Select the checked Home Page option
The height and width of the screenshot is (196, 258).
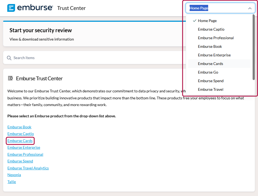point(207,21)
